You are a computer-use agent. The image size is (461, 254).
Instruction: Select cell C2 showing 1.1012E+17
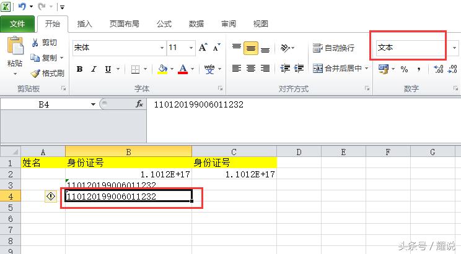tap(234, 174)
